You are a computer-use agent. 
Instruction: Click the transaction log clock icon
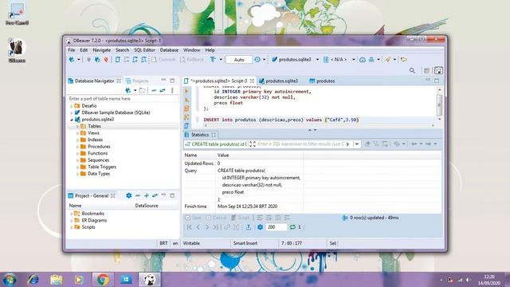pyautogui.click(x=257, y=60)
